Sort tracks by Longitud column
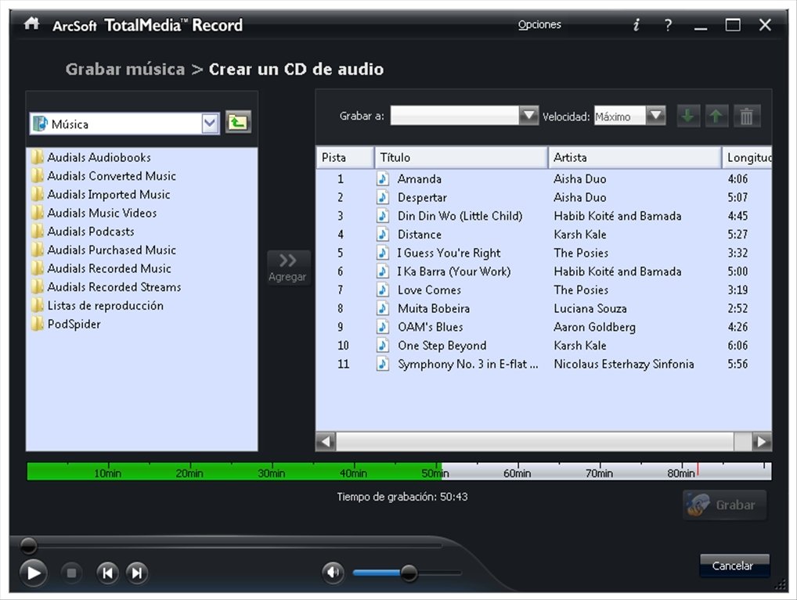Image resolution: width=797 pixels, height=600 pixels. (x=747, y=157)
